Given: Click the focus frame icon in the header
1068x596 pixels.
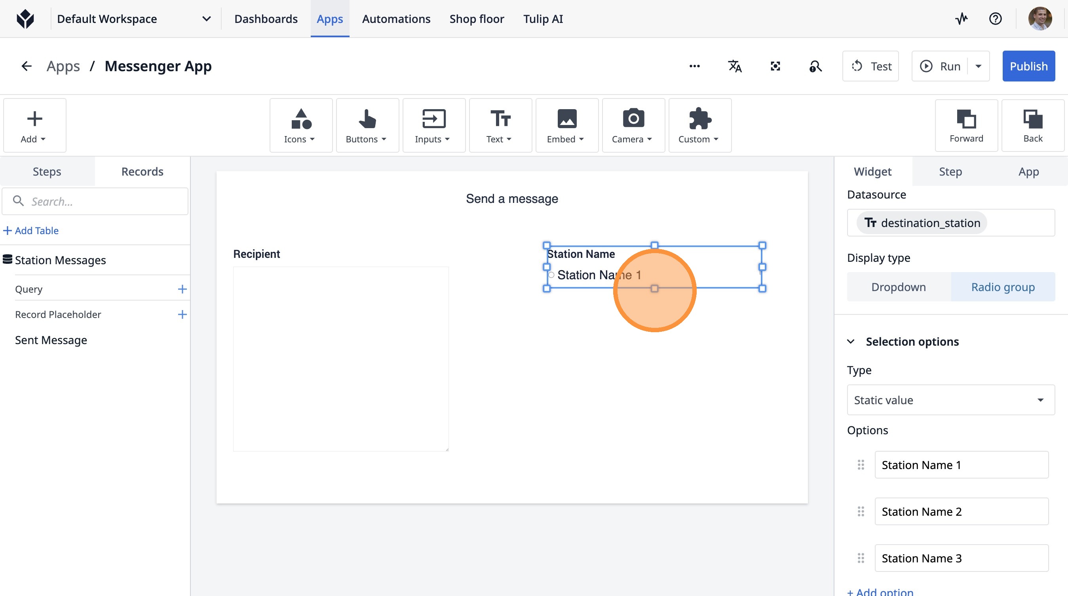Looking at the screenshot, I should pyautogui.click(x=775, y=66).
